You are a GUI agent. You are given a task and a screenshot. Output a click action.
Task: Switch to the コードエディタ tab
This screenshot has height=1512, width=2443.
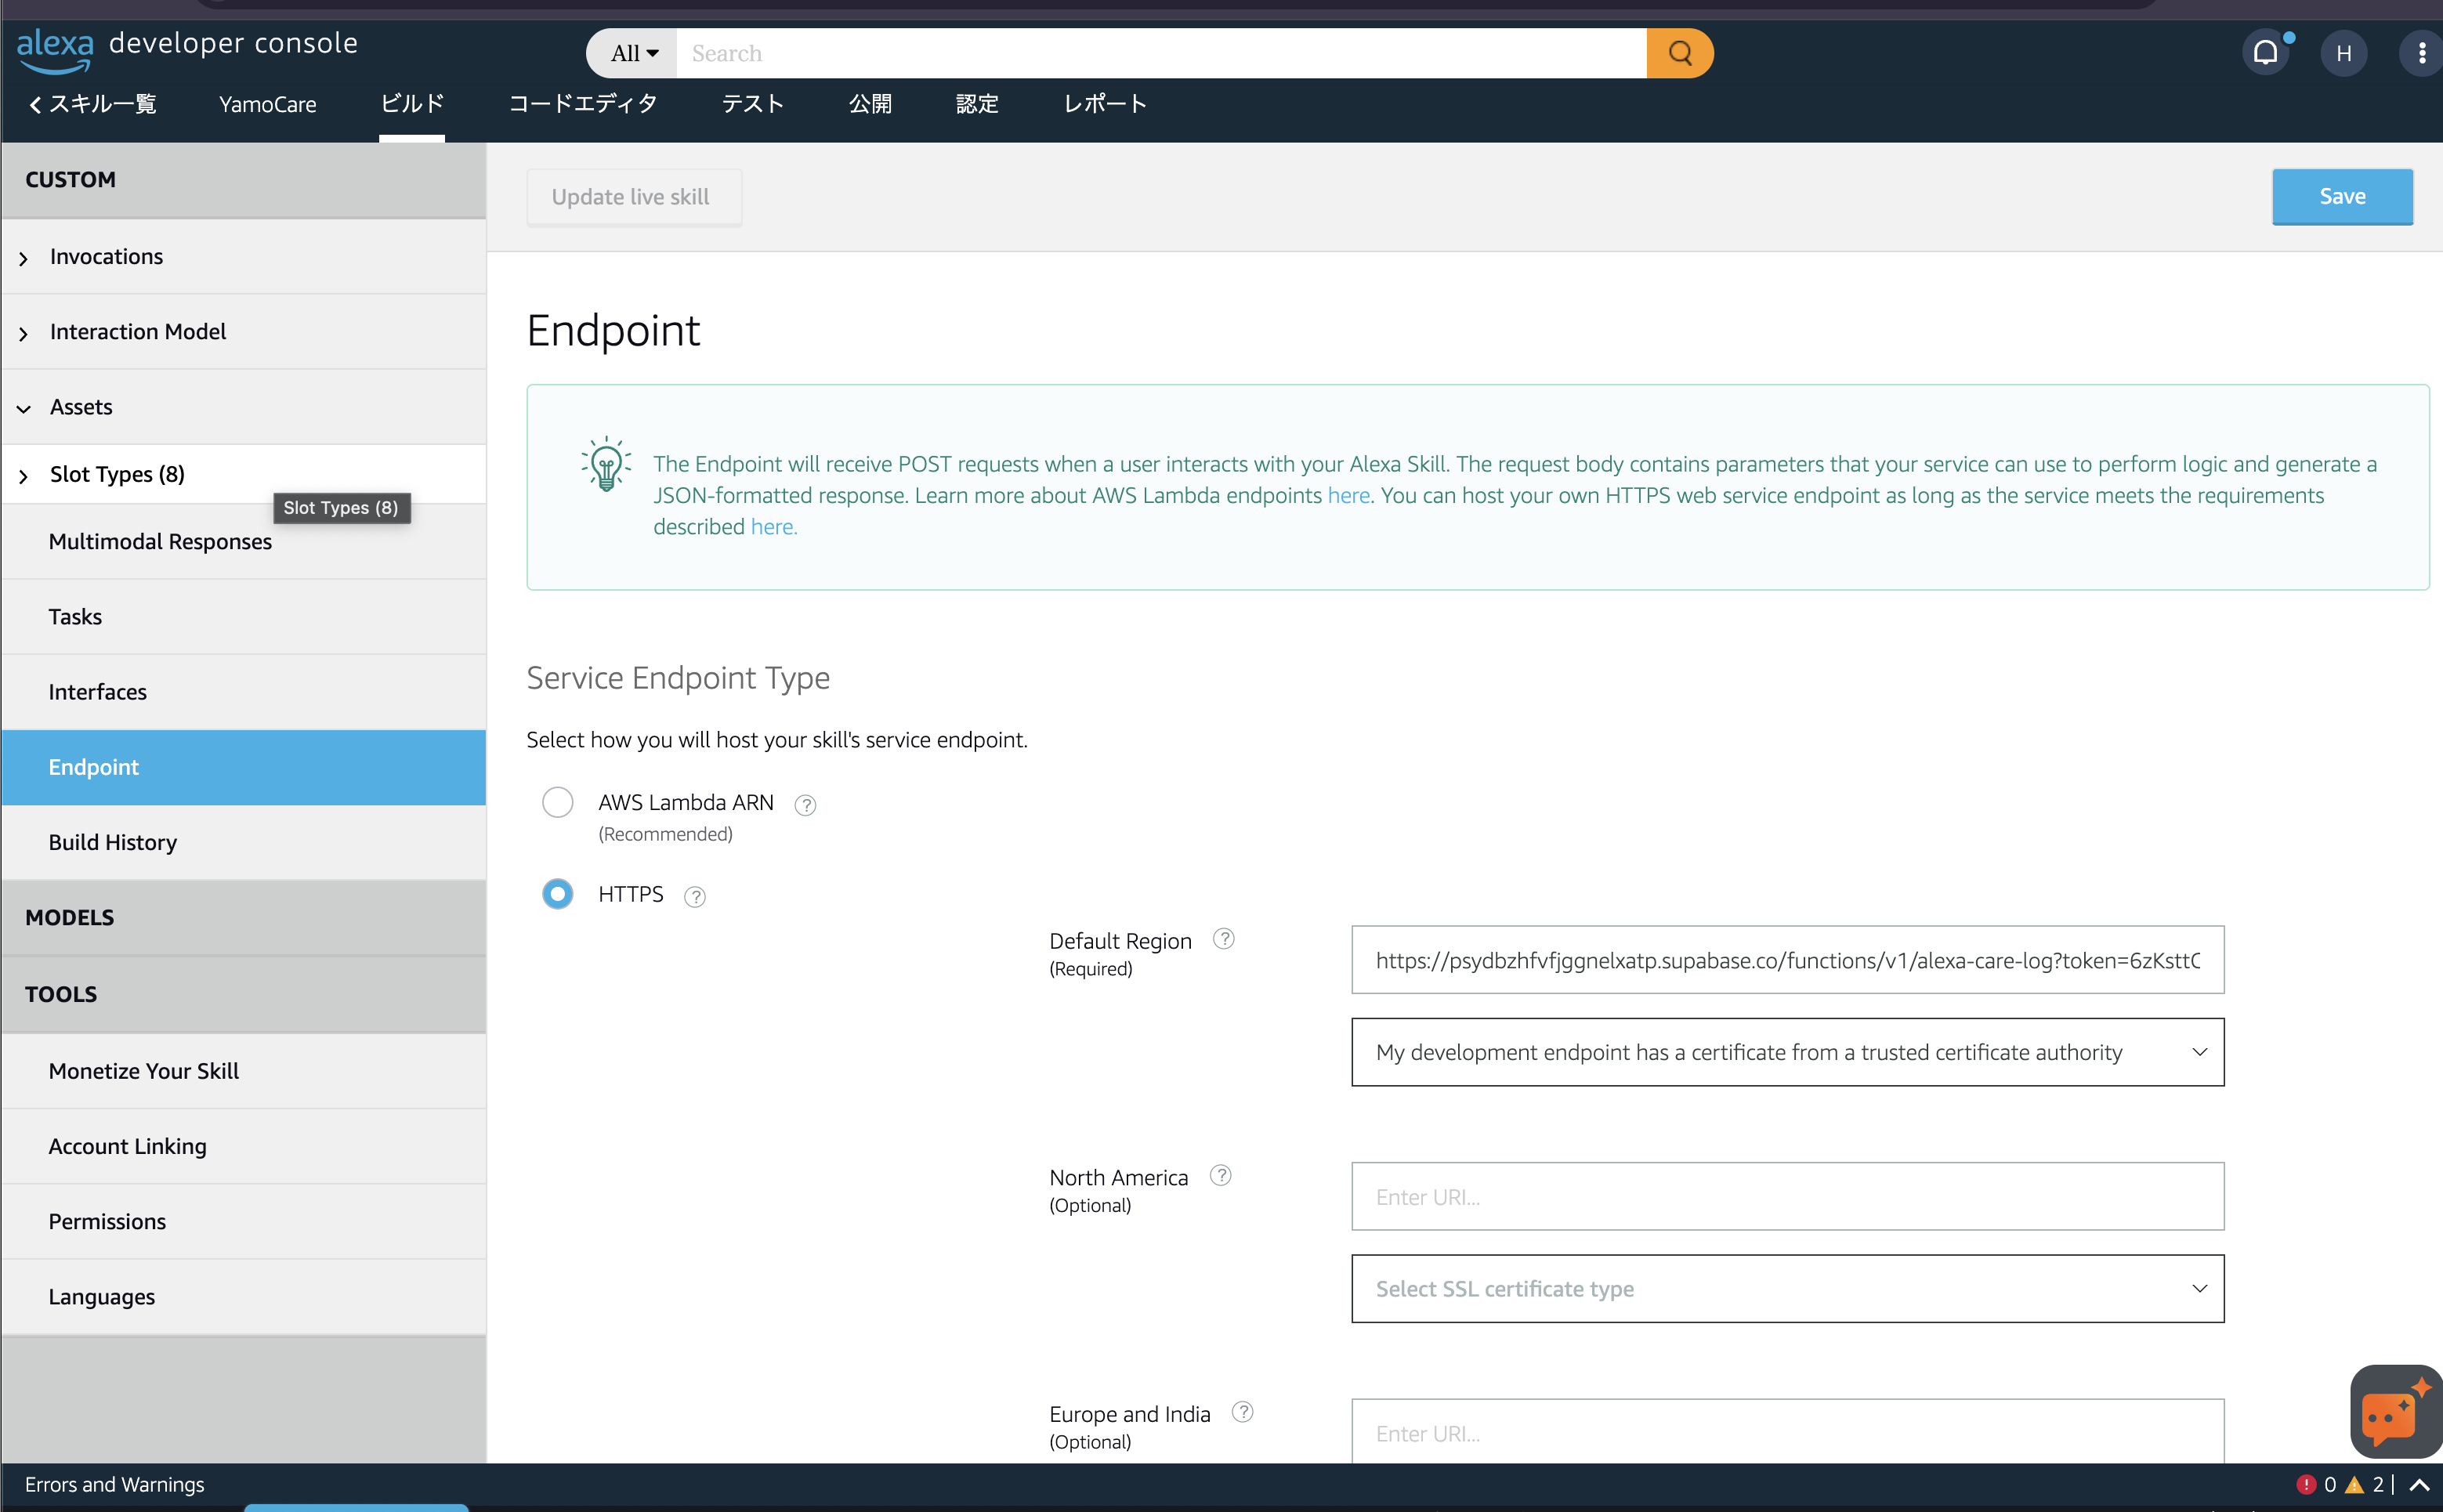point(583,104)
